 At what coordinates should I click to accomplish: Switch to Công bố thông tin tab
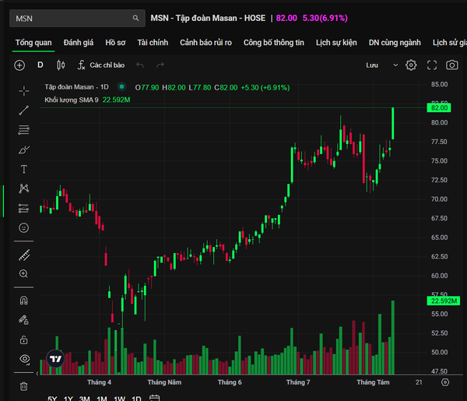[274, 43]
